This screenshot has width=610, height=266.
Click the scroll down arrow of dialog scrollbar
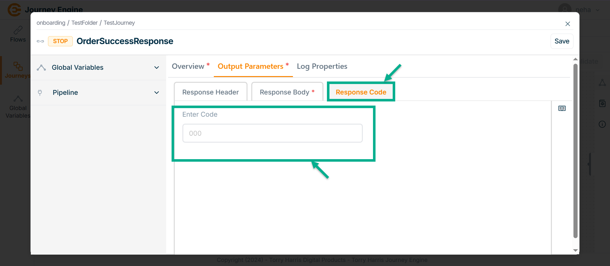click(x=575, y=250)
